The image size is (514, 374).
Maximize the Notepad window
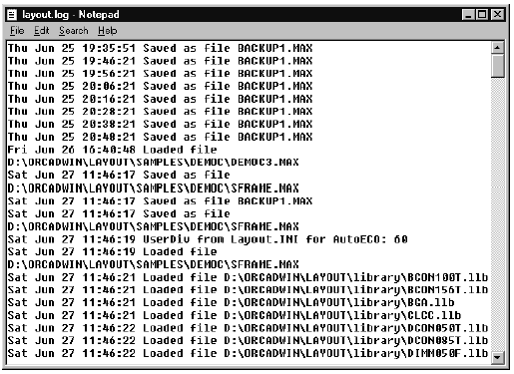(482, 15)
